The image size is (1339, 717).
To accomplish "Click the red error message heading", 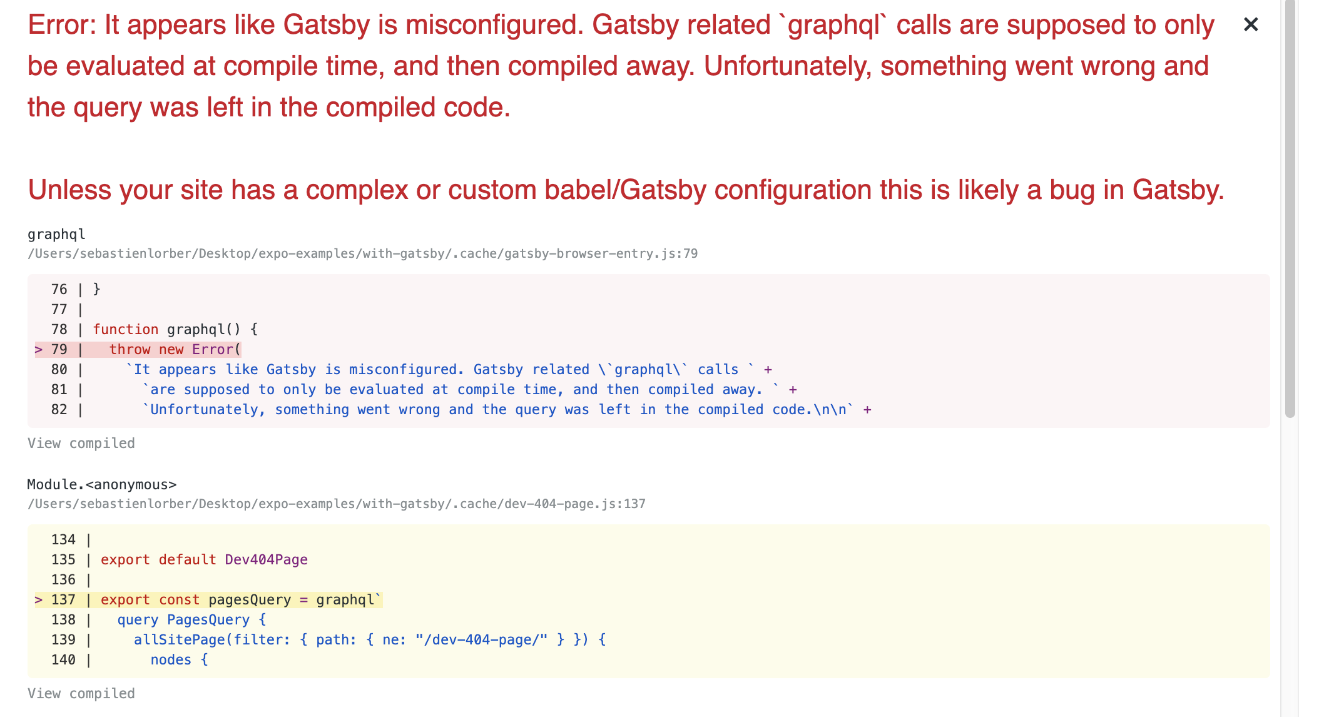I will point(621,66).
